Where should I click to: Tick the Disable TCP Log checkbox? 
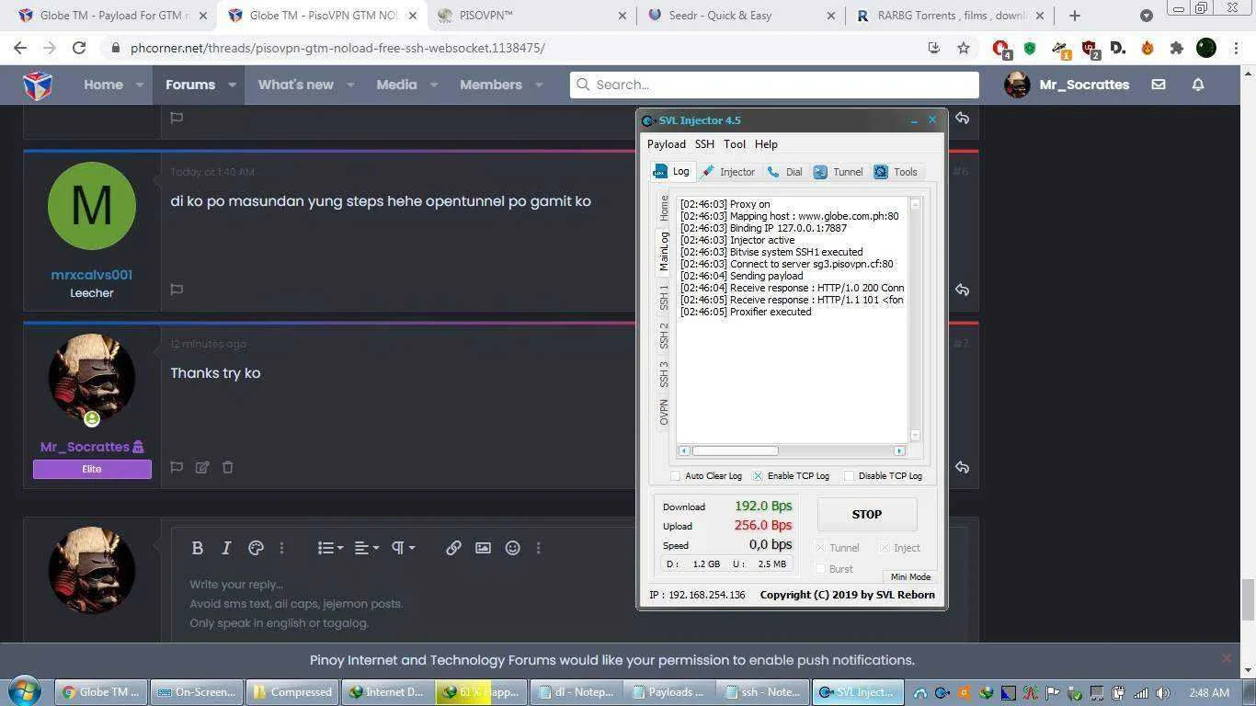[x=849, y=476]
